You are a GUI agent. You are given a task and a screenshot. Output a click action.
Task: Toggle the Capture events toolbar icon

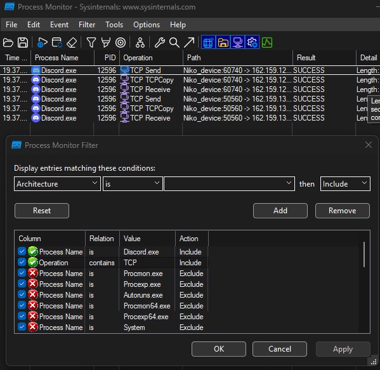click(x=42, y=43)
